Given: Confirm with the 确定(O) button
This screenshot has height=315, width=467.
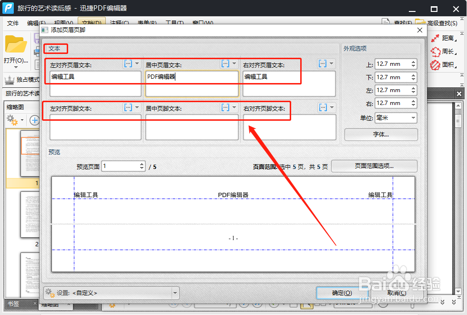Looking at the screenshot, I should pyautogui.click(x=342, y=293).
